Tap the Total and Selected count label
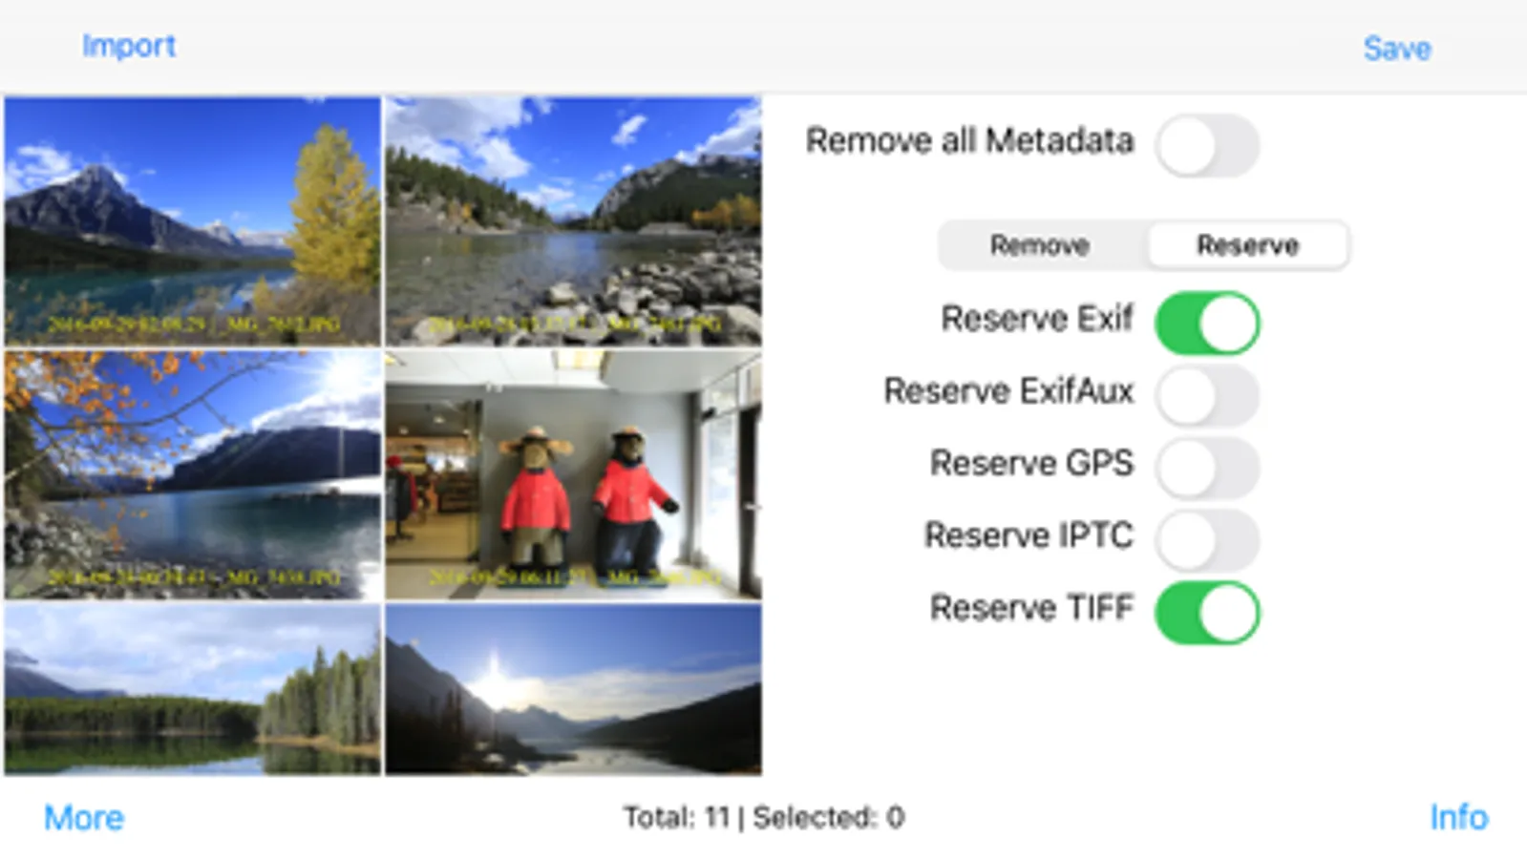 763,818
